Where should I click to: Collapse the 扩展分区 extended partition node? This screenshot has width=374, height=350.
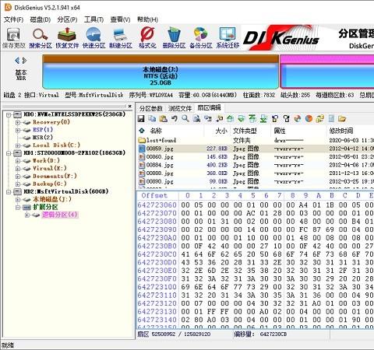tap(18, 208)
